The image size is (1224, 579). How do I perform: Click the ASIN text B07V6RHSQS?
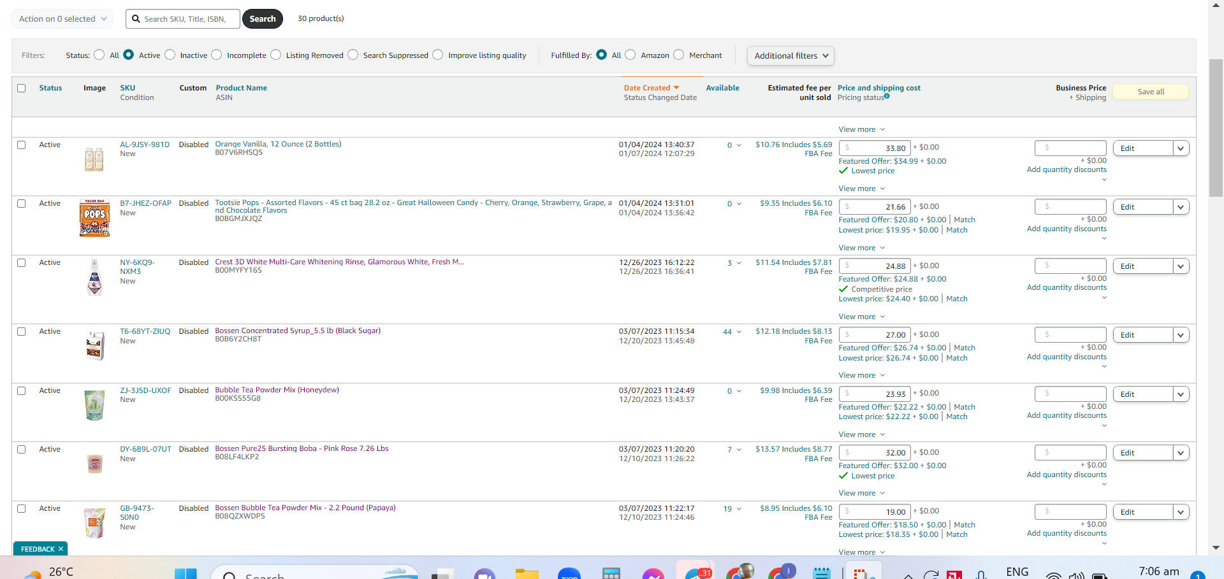(x=239, y=153)
